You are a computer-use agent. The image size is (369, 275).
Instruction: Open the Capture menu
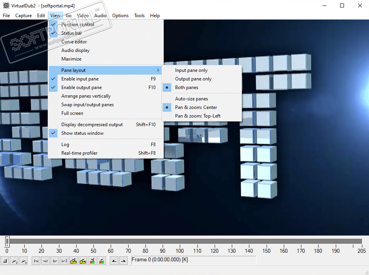pyautogui.click(x=23, y=16)
